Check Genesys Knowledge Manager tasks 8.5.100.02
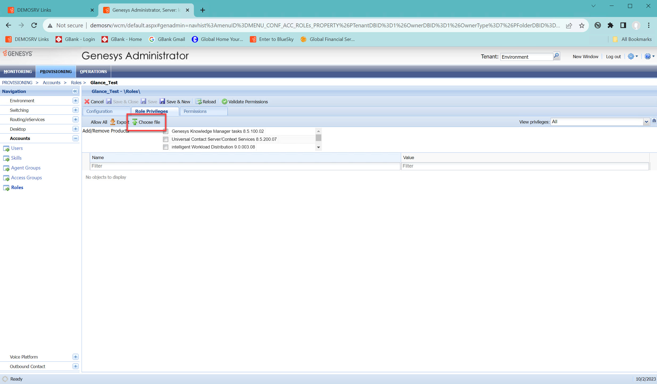Image resolution: width=657 pixels, height=384 pixels. (x=166, y=131)
